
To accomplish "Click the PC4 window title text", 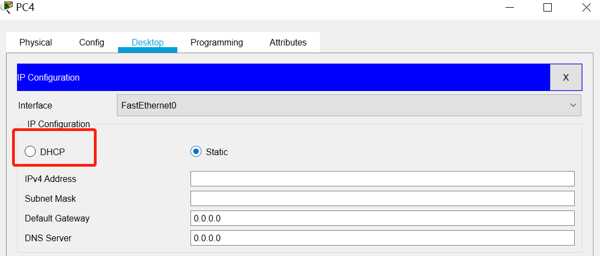I will click(26, 8).
